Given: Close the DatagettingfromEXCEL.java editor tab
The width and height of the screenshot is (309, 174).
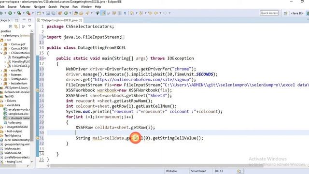Looking at the screenshot, I should click(x=81, y=20).
